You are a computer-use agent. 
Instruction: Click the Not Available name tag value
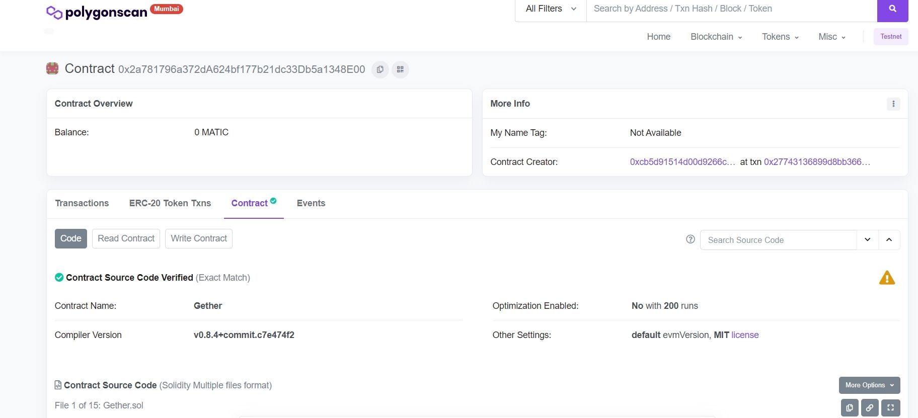pyautogui.click(x=655, y=133)
